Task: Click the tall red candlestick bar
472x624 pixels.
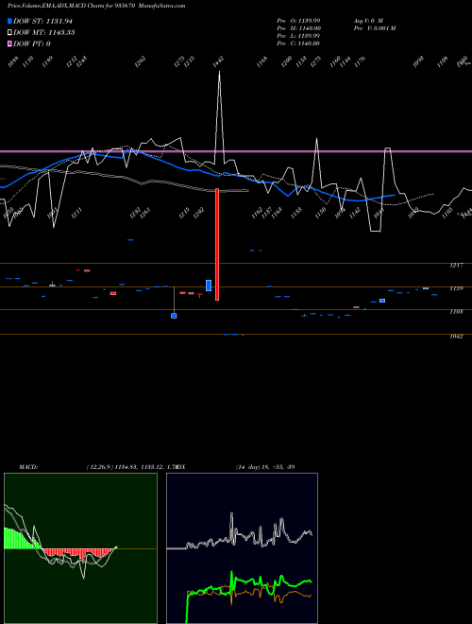Action: point(217,244)
